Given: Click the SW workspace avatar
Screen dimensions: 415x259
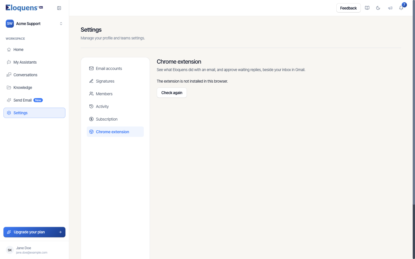Looking at the screenshot, I should pos(10,24).
